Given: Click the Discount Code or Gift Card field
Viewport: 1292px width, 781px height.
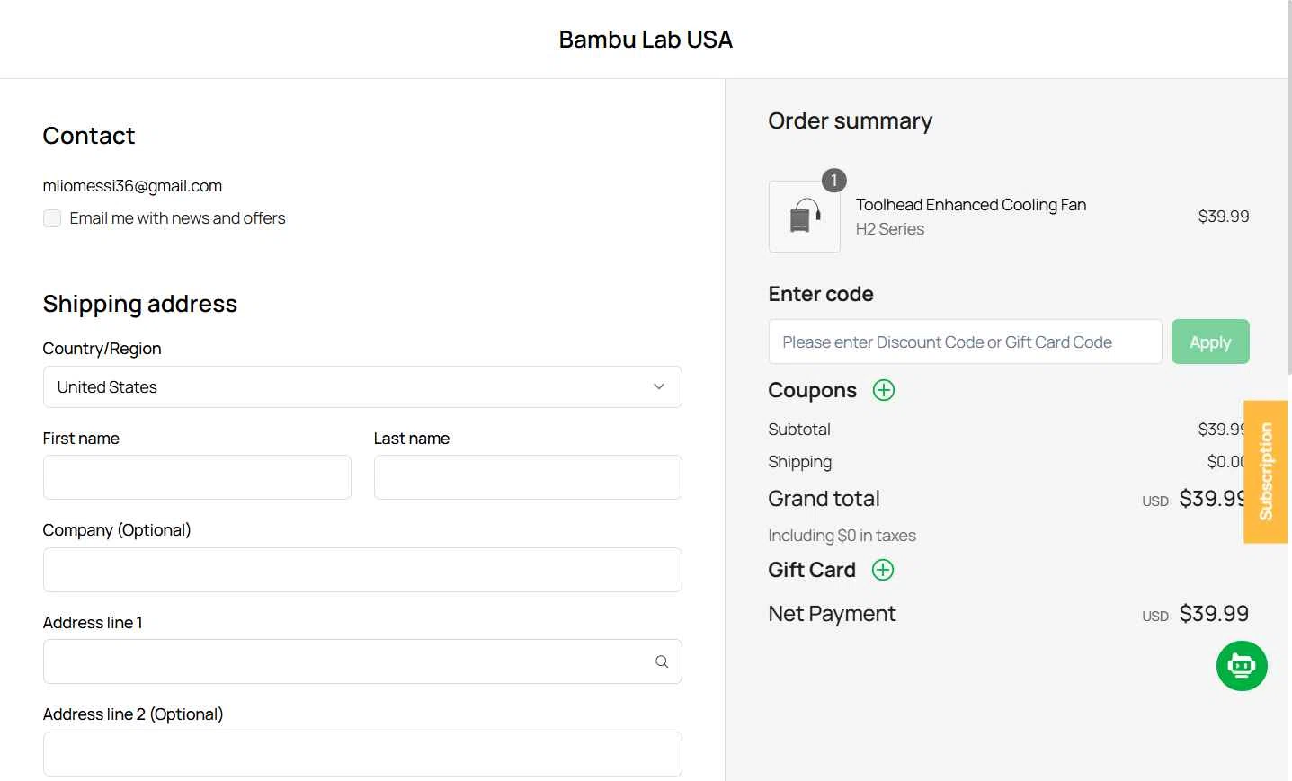Looking at the screenshot, I should click(965, 342).
